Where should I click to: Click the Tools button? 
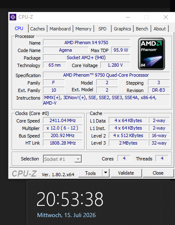pyautogui.click(x=90, y=173)
